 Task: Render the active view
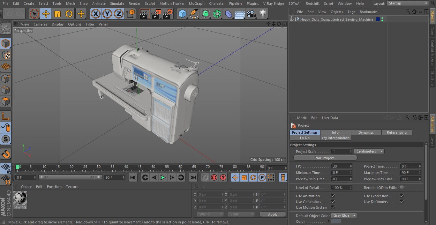click(x=145, y=14)
